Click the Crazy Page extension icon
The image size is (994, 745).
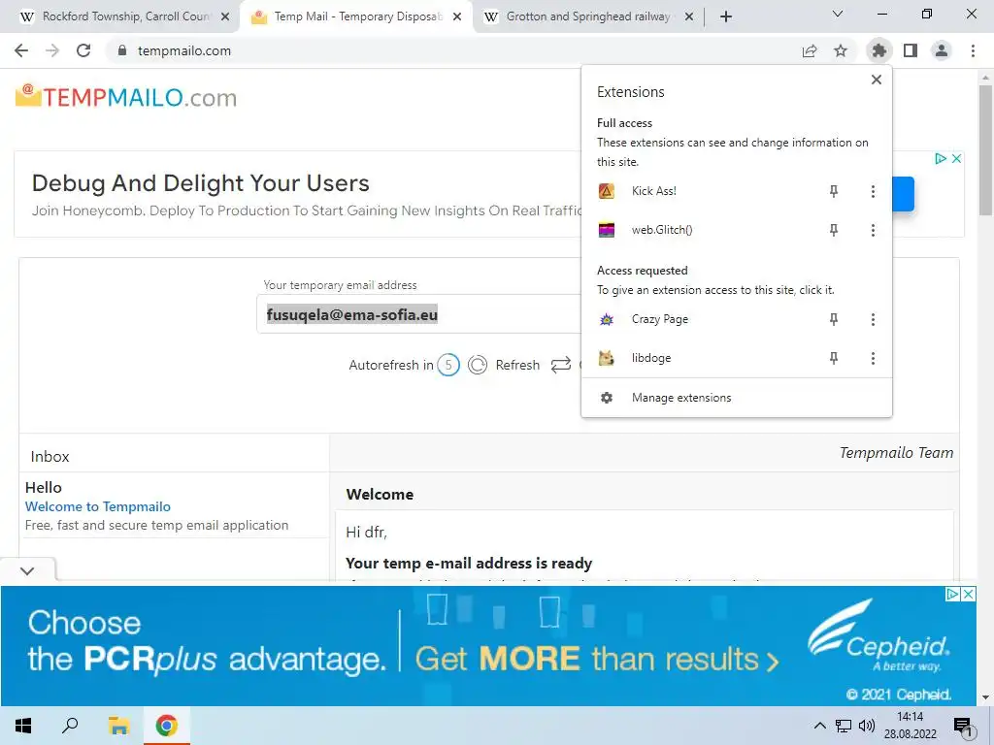[x=607, y=319]
